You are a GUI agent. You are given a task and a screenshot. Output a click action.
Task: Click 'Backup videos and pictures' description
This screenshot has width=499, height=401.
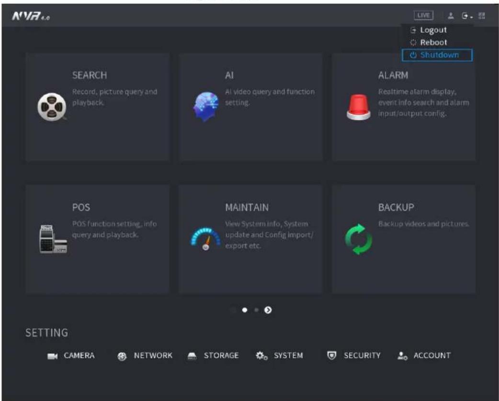click(424, 224)
